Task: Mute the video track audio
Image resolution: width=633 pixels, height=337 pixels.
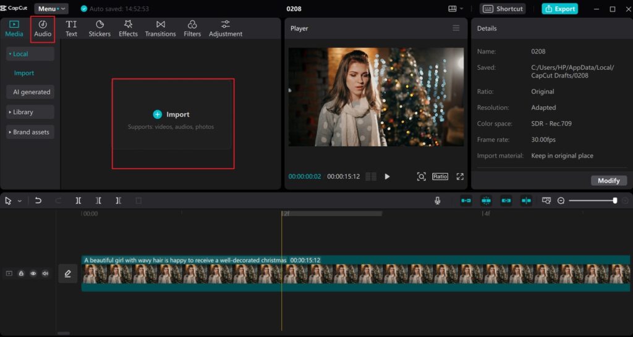Action: pyautogui.click(x=45, y=273)
